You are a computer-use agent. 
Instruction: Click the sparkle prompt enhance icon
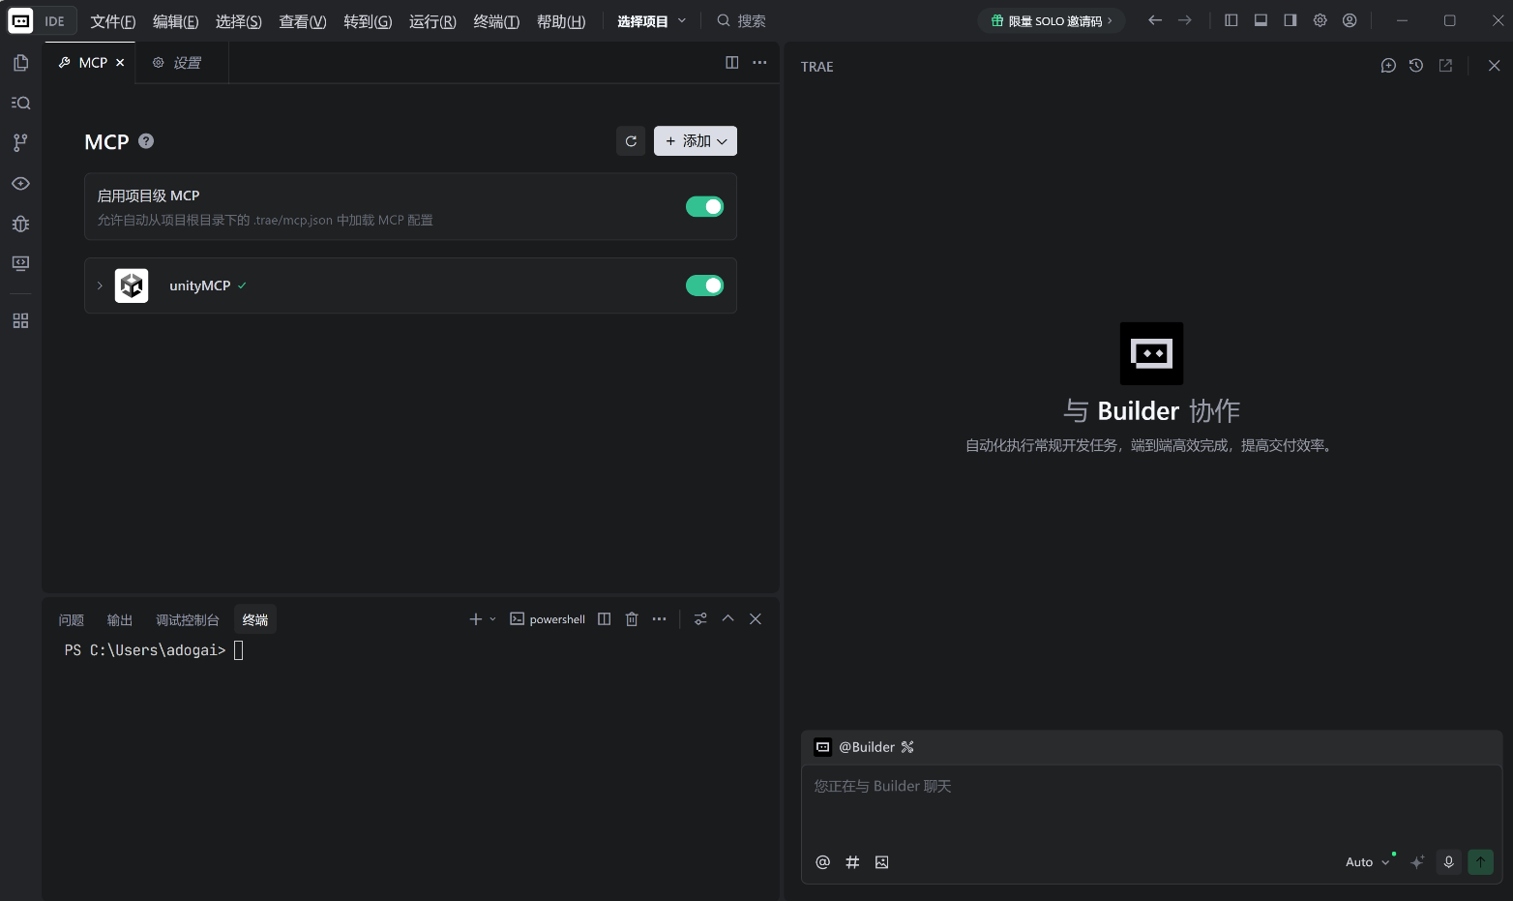click(1417, 862)
